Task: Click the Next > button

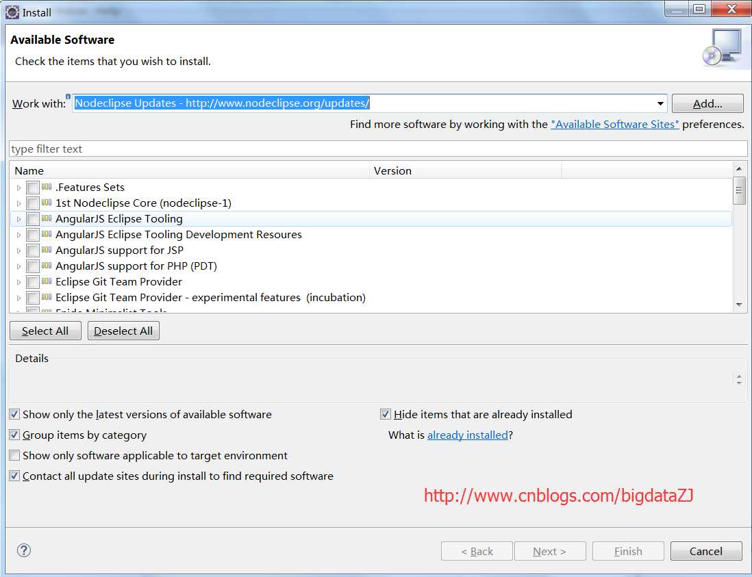Action: coord(549,551)
